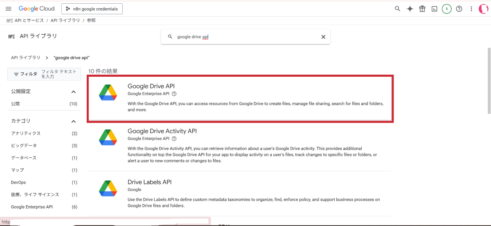
Task: Click the gift free trial icon
Action: (422, 9)
